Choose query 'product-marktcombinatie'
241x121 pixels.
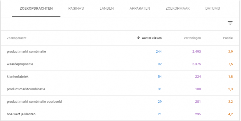tap(26, 89)
